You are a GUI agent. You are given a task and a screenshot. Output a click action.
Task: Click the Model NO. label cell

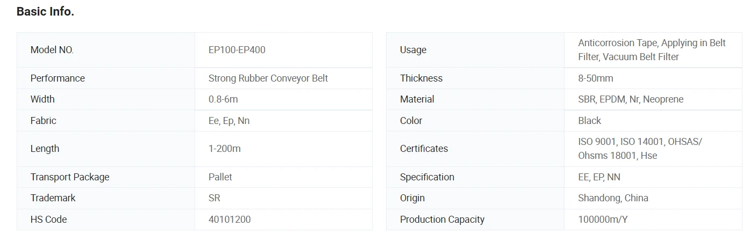106,50
